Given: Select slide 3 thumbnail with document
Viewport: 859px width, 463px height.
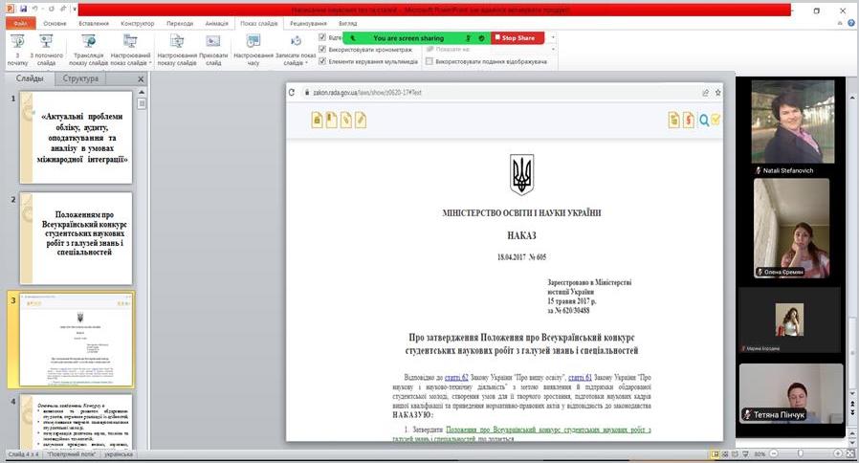Looking at the screenshot, I should pyautogui.click(x=77, y=340).
